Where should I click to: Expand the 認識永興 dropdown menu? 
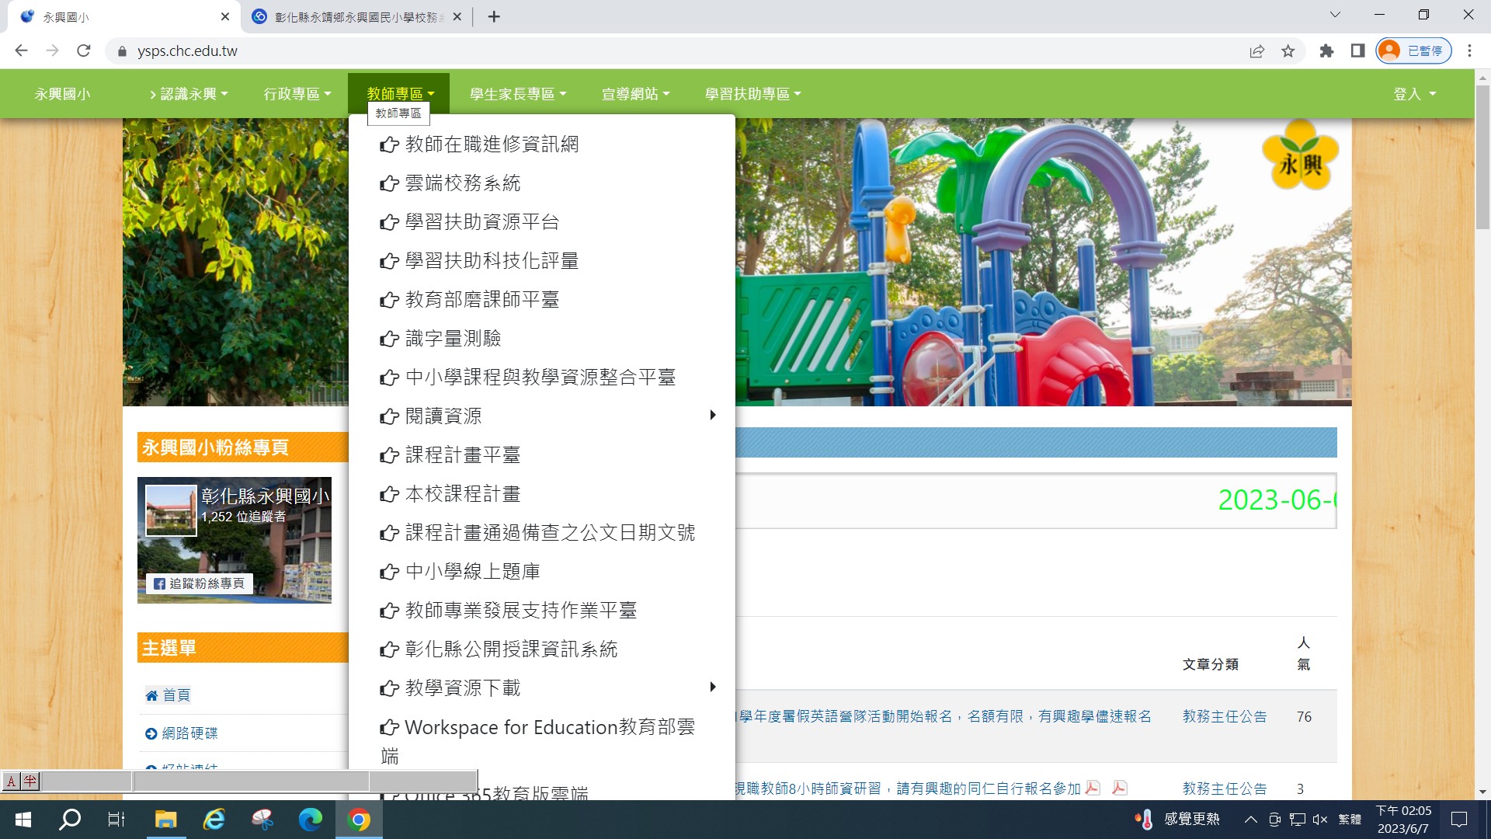tap(189, 94)
